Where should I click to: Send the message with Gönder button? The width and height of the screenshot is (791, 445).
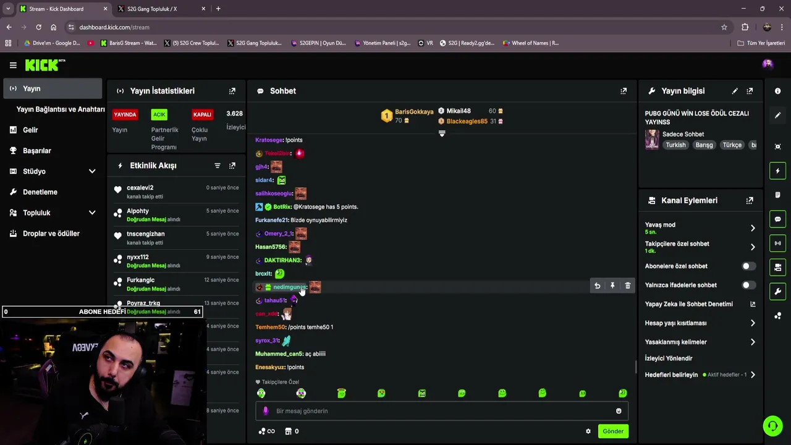click(x=613, y=431)
